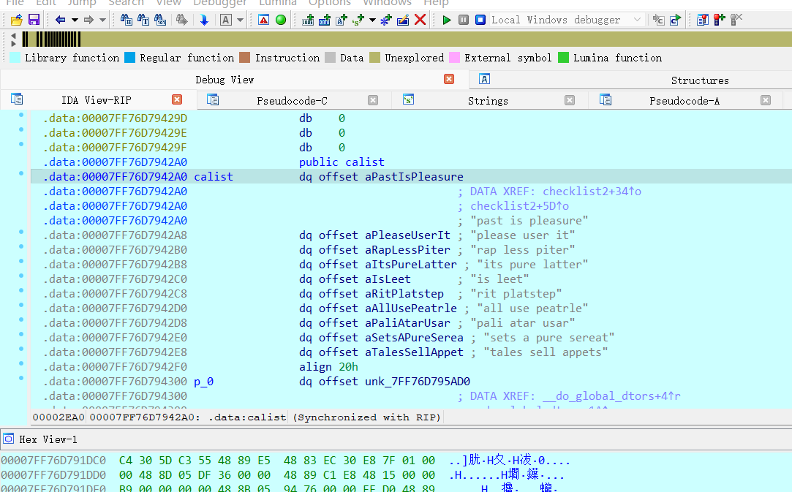Viewport: 792px width, 492px height.
Task: Click the blue asterisk plus icon
Action: tap(386, 20)
